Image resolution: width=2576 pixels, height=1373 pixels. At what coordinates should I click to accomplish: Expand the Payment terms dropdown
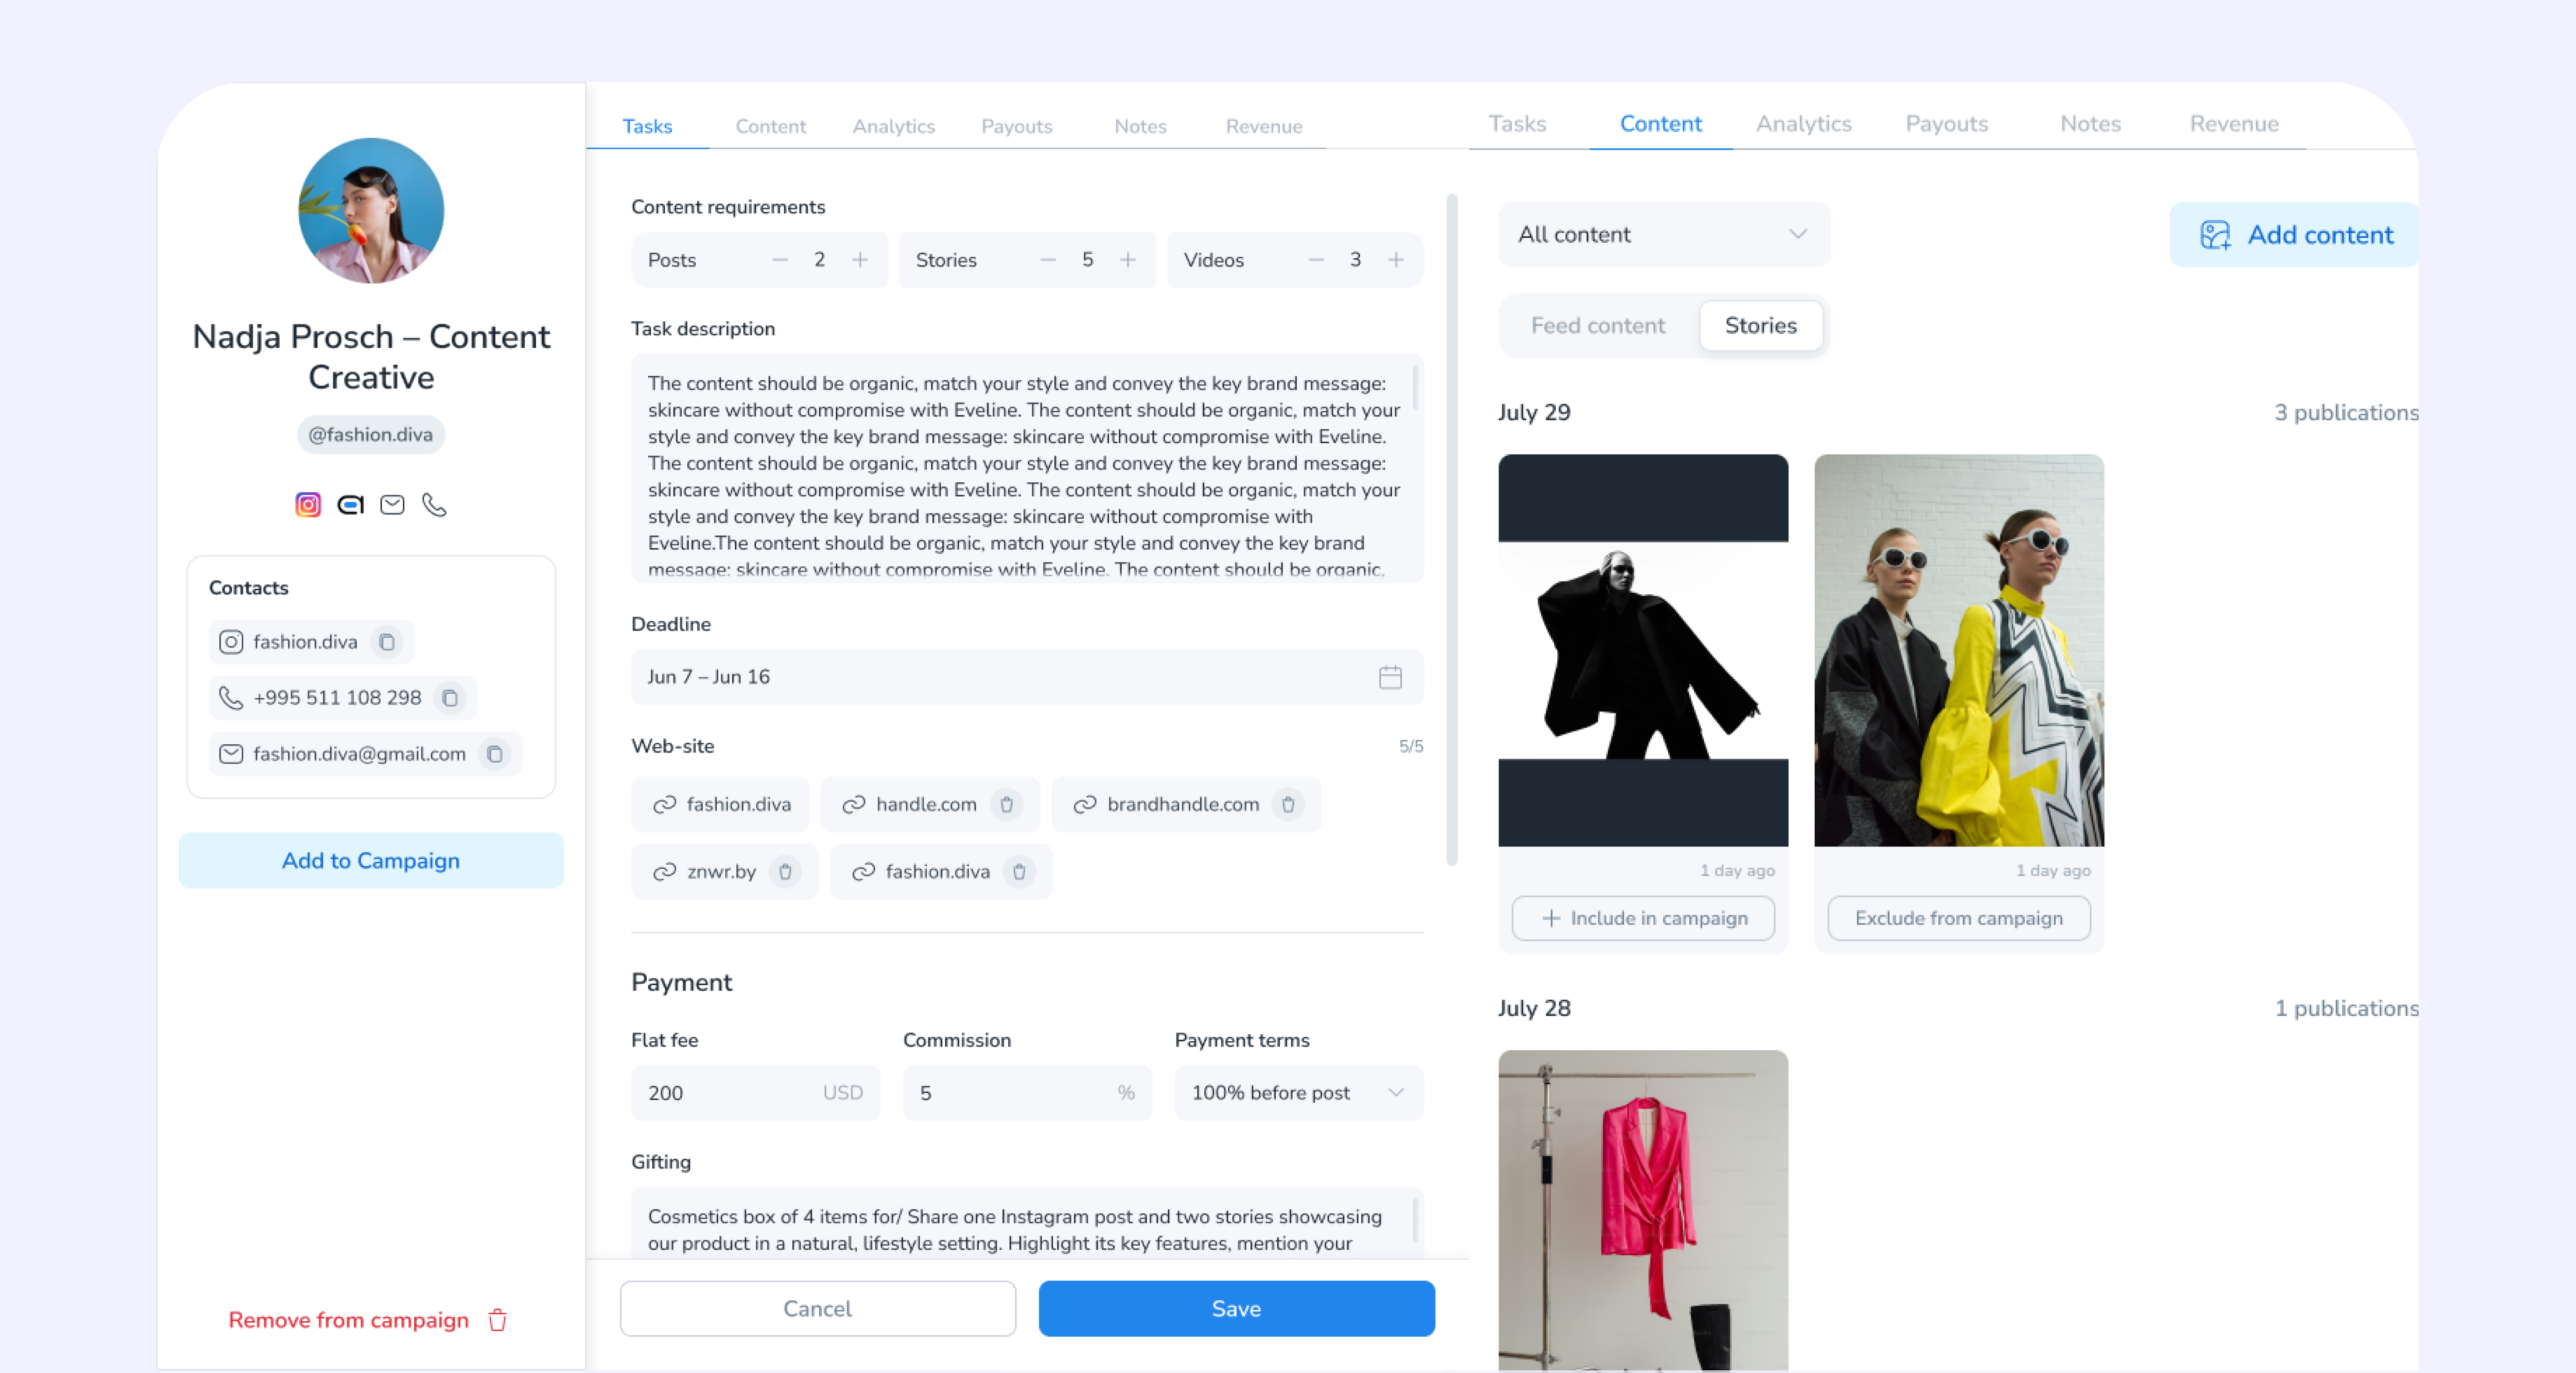click(1298, 1092)
